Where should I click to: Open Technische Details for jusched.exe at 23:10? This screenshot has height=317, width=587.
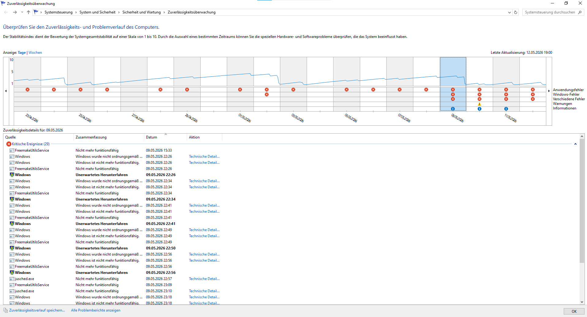coord(204,291)
